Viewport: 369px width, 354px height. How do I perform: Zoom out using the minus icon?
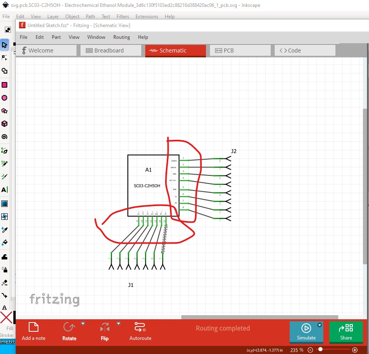[x=310, y=350]
